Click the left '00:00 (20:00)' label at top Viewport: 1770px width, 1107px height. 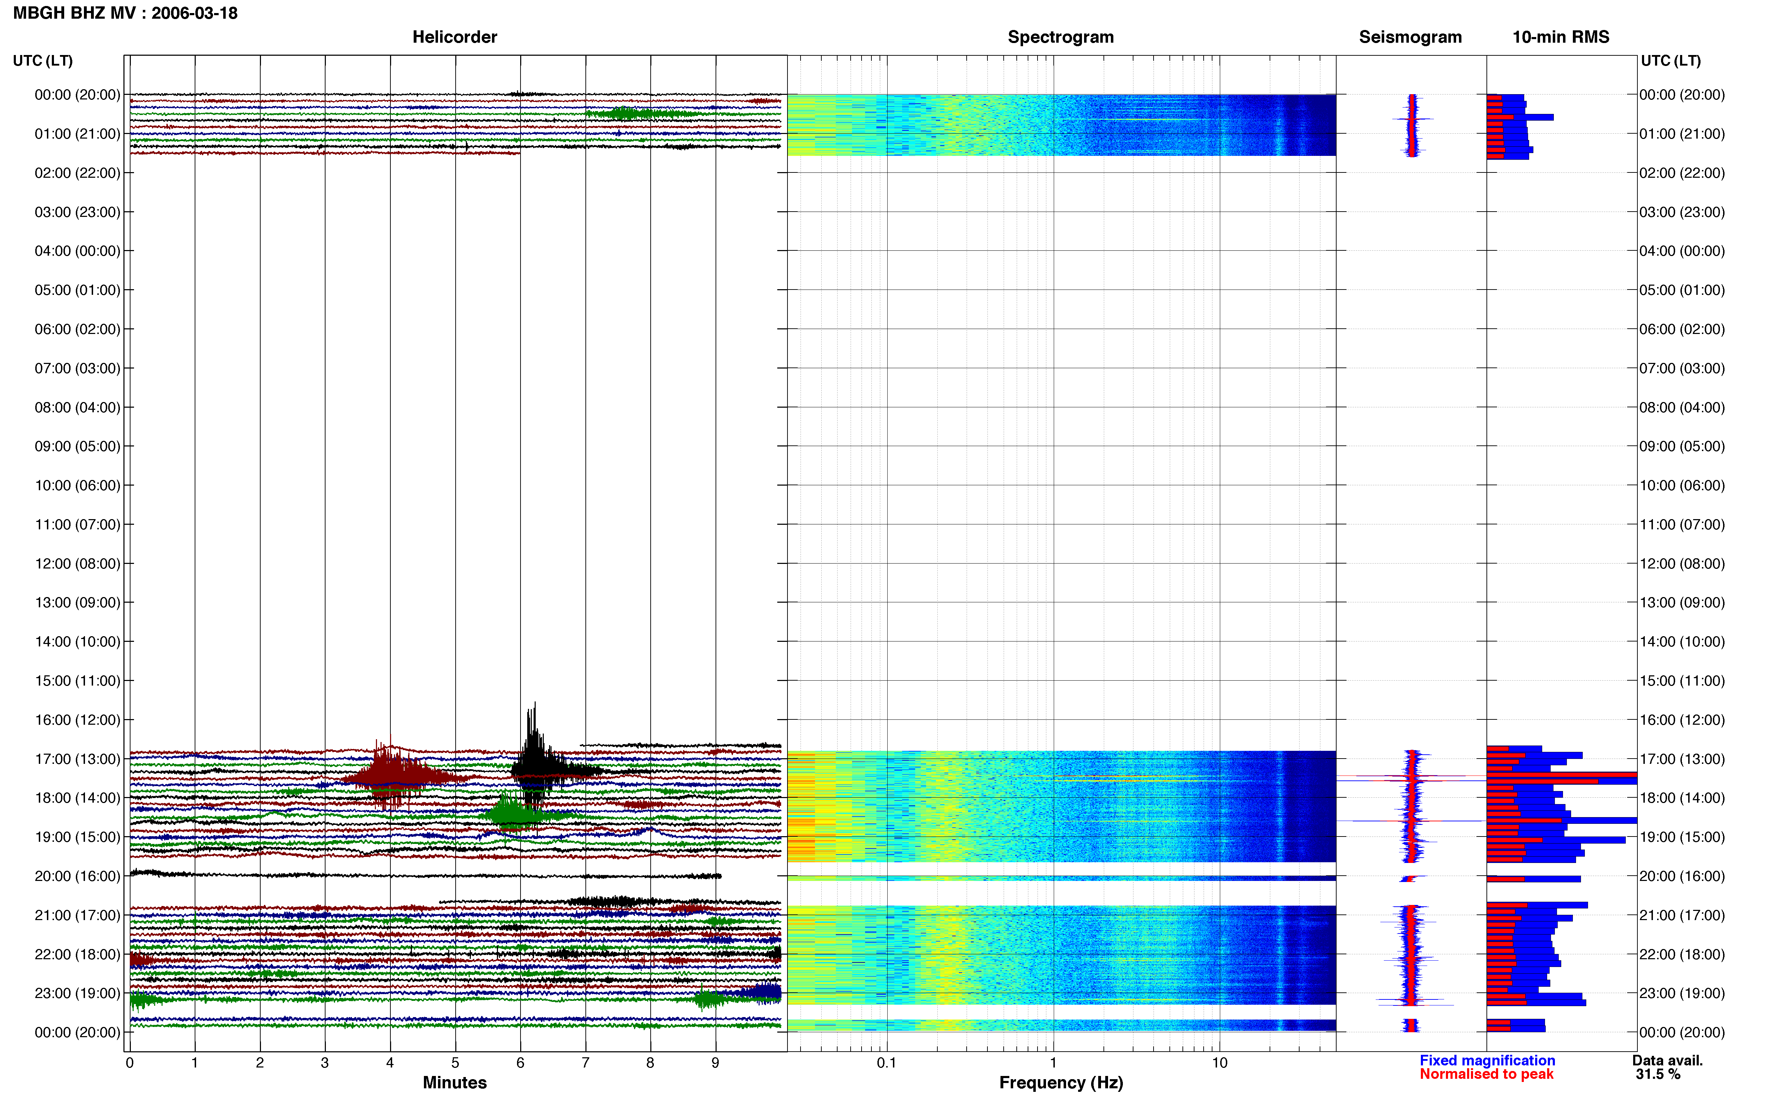pos(77,95)
